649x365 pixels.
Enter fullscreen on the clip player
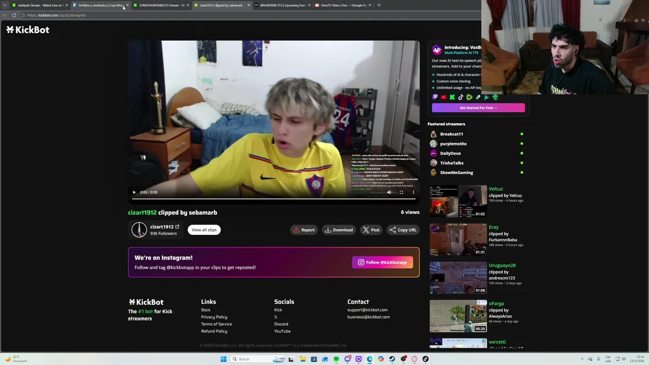401,192
